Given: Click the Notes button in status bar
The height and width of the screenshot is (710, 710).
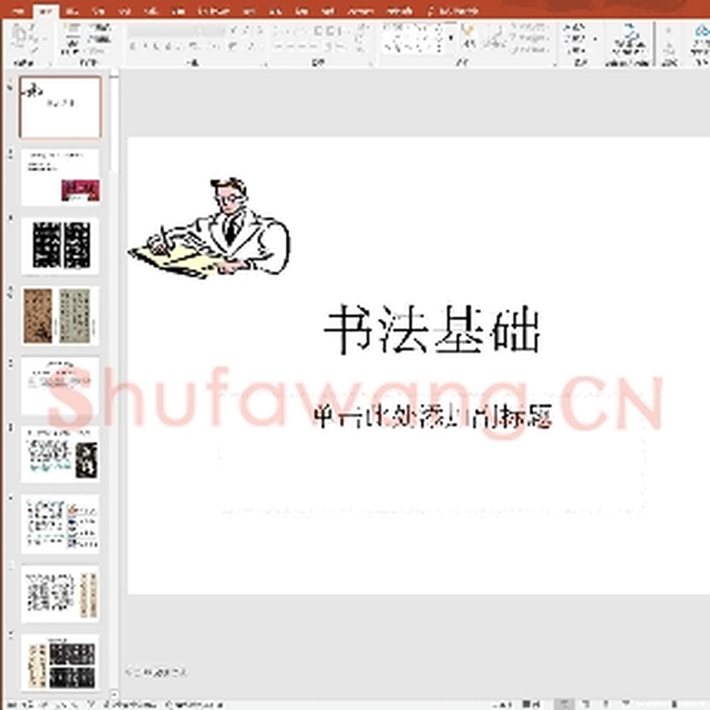Looking at the screenshot, I should (x=502, y=704).
